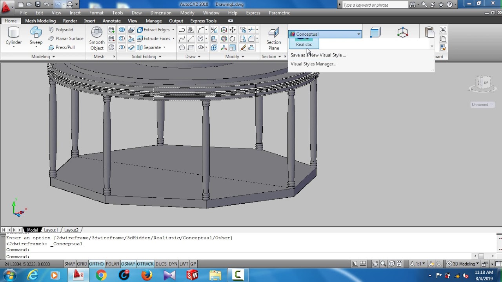502x282 pixels.
Task: Open the Parametric menu
Action: click(279, 13)
